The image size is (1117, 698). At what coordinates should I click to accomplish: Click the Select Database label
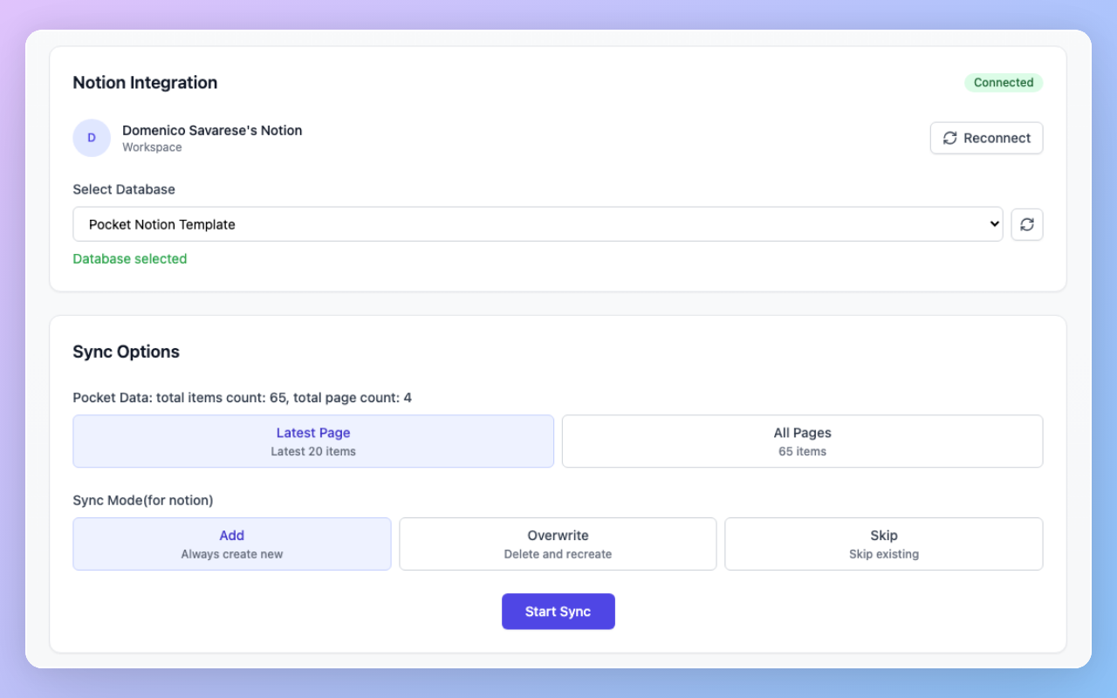pyautogui.click(x=124, y=189)
